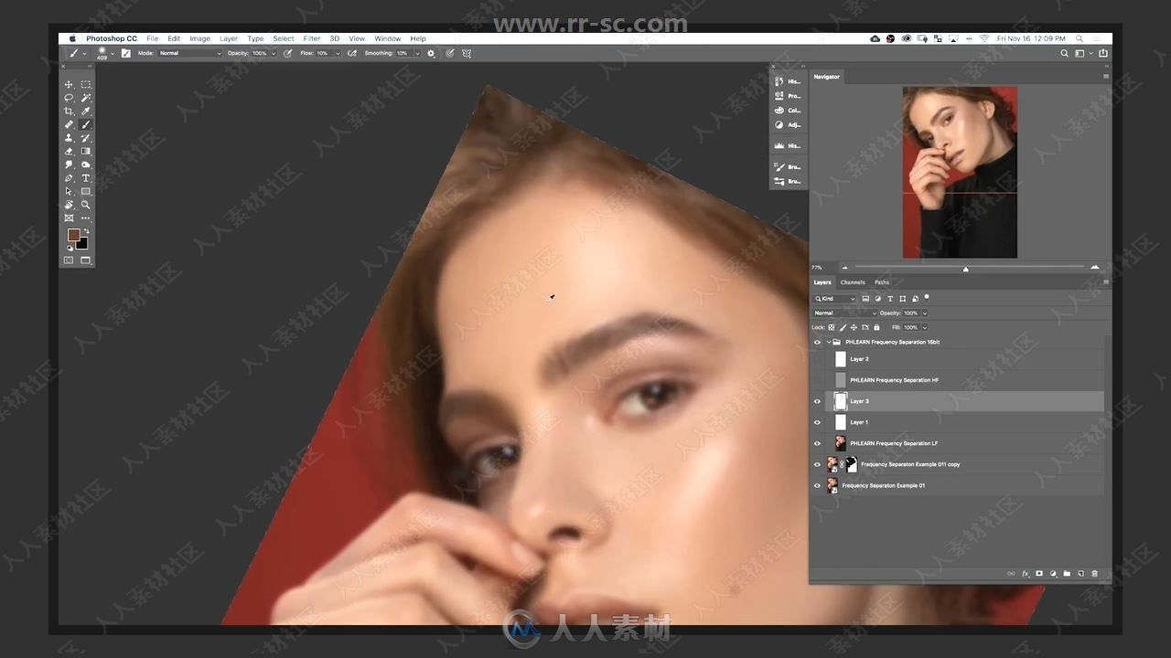Select the Healing Brush tool
The width and height of the screenshot is (1171, 658).
tap(69, 124)
